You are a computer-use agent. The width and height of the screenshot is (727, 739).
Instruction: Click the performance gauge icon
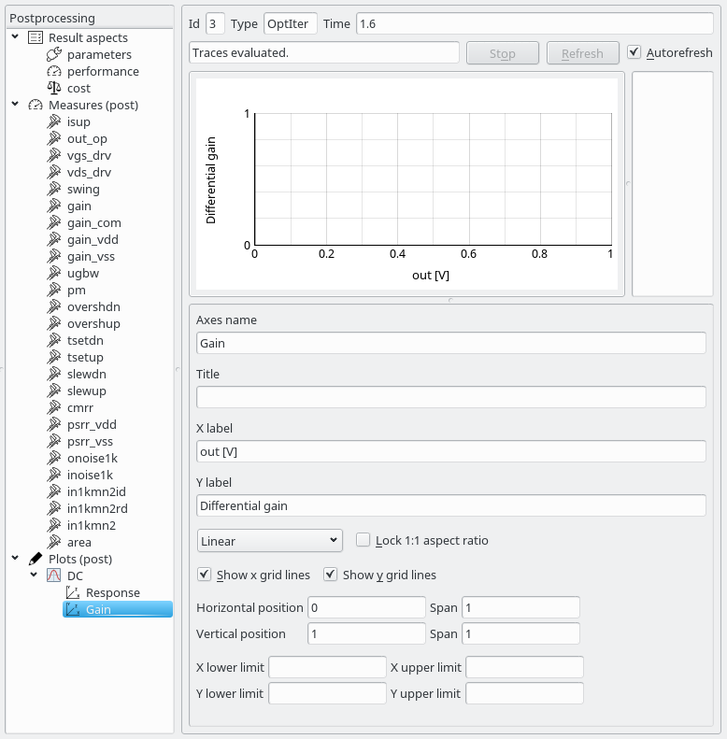coord(54,72)
